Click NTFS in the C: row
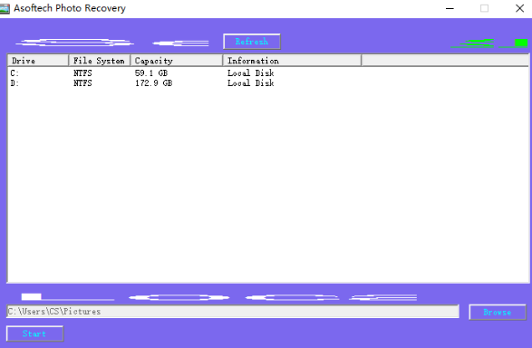Image resolution: width=532 pixels, height=348 pixels. [x=82, y=72]
